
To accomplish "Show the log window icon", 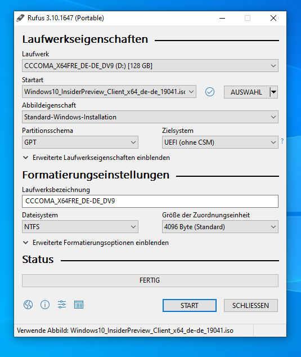I will coord(79,305).
